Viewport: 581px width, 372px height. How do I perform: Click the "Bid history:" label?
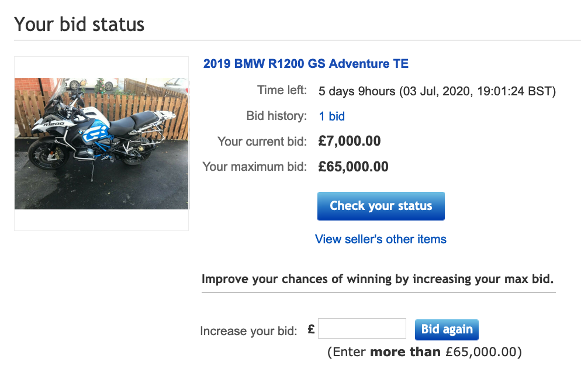(276, 116)
